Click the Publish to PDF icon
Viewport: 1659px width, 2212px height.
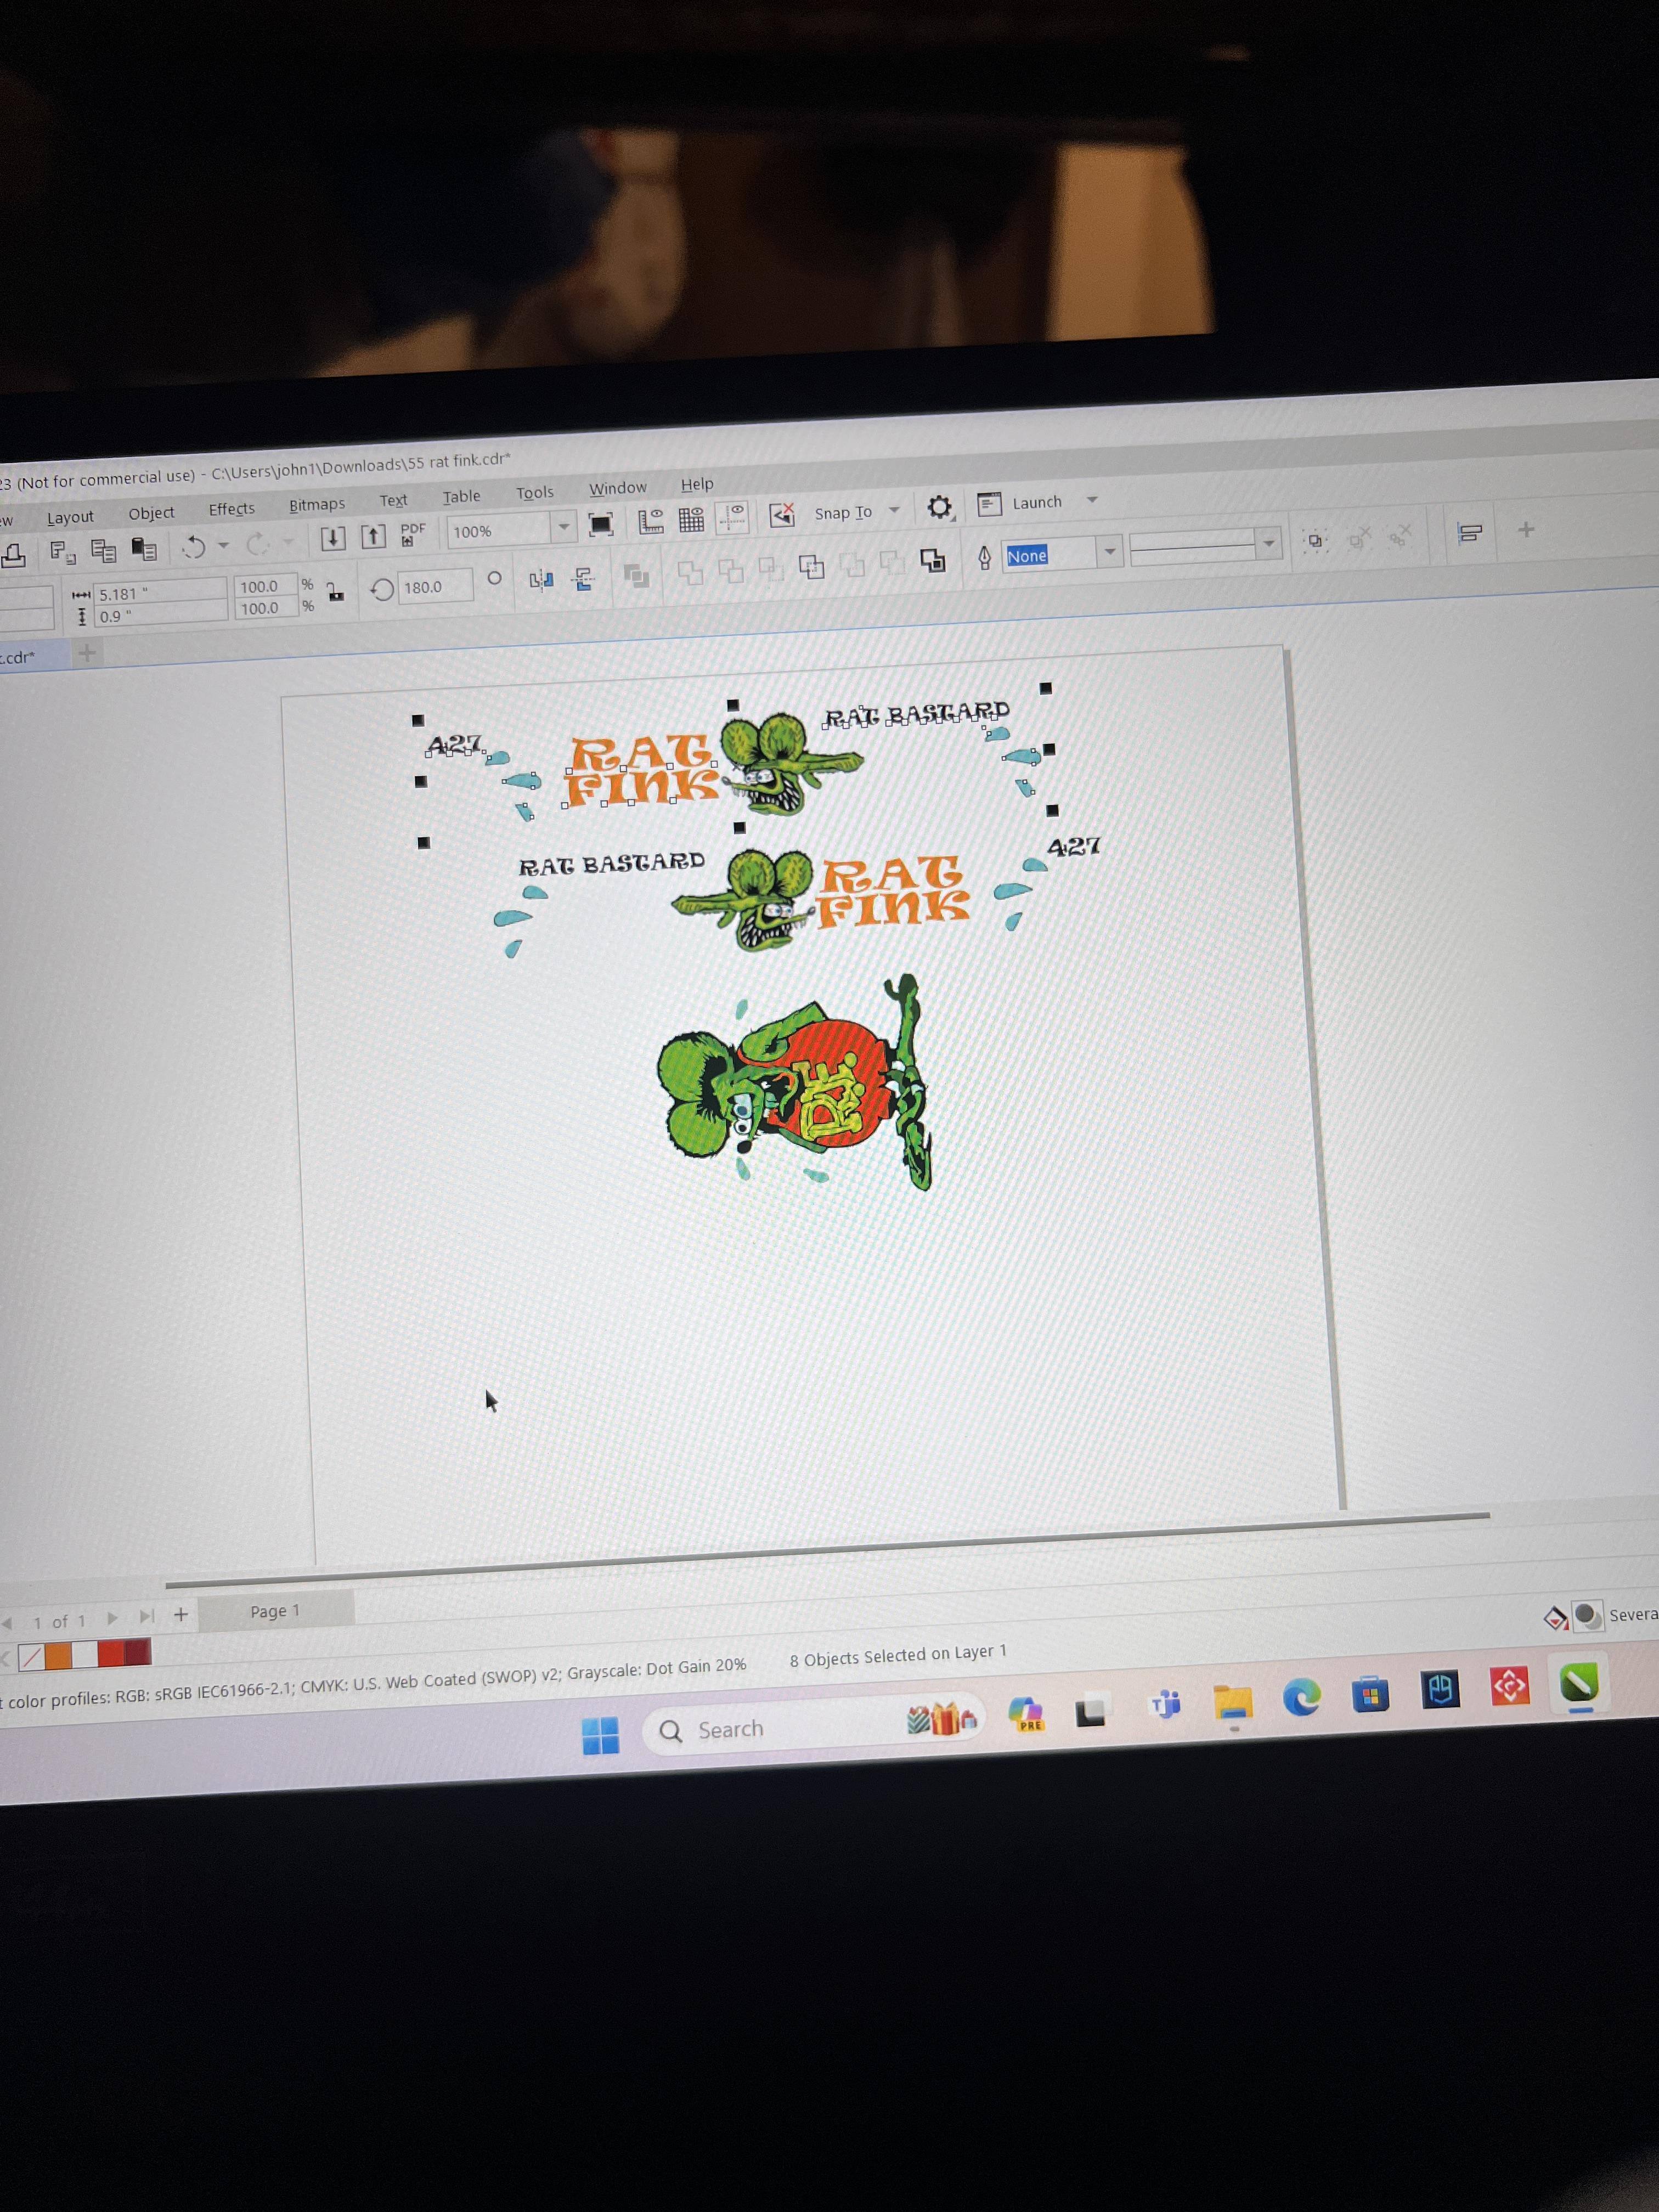coord(411,534)
